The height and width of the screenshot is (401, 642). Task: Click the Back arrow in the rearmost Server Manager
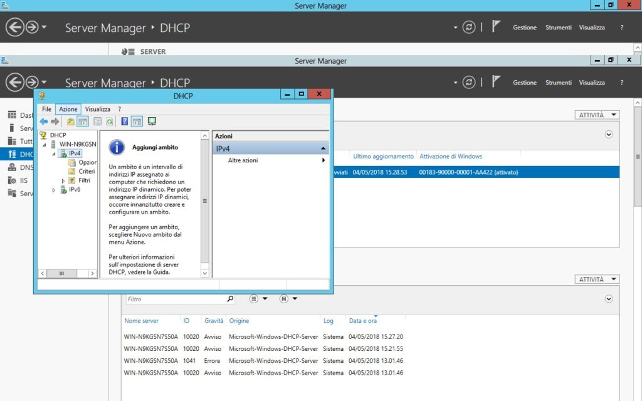(x=15, y=28)
